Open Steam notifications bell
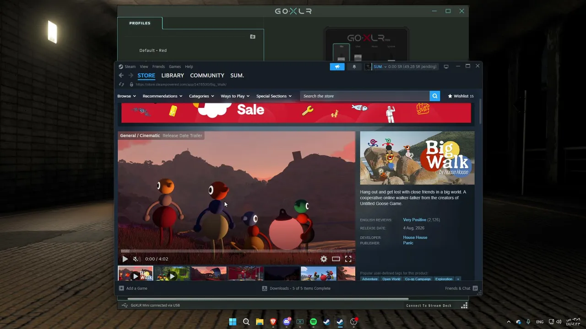586x329 pixels. click(x=354, y=67)
